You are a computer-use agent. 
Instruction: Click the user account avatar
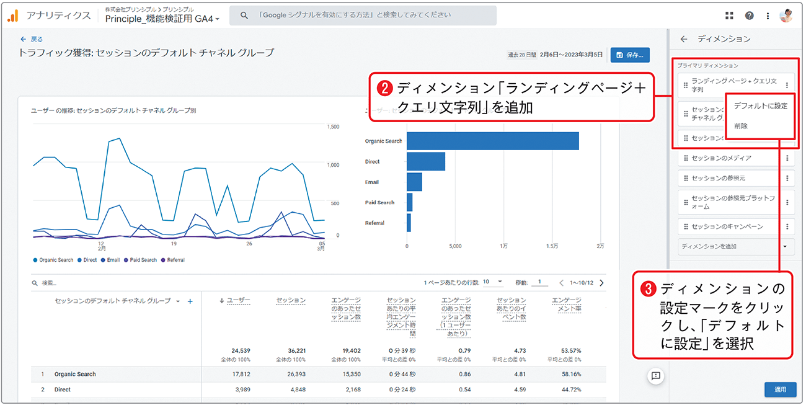(x=786, y=16)
